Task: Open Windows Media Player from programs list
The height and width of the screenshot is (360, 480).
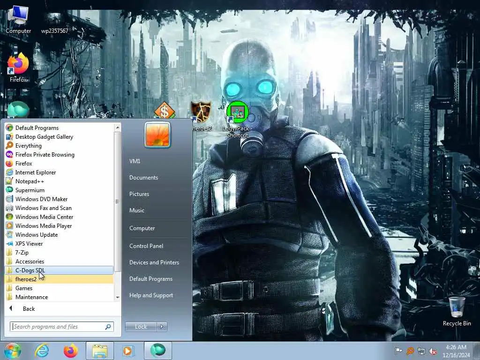Action: (59, 225)
